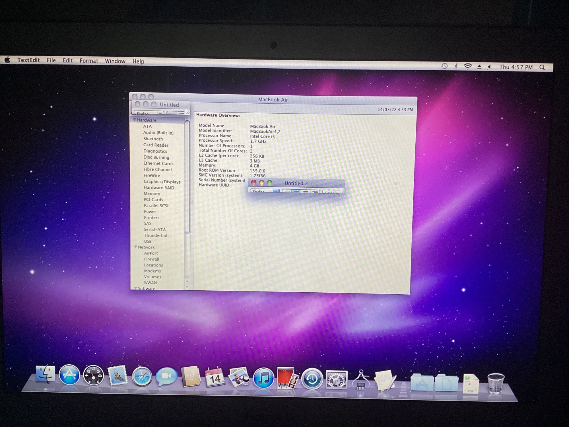
Task: Open the Format menu
Action: (89, 61)
